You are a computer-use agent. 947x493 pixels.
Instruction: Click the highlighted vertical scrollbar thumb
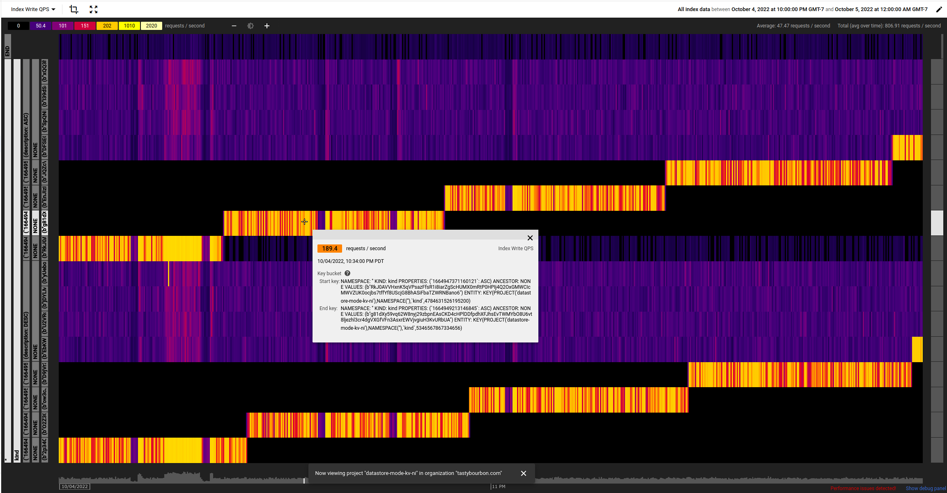[x=937, y=223]
